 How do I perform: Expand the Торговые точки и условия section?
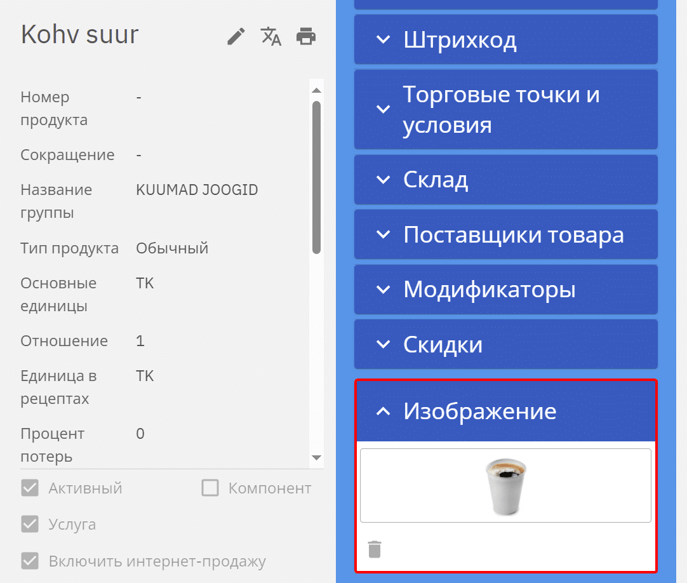point(502,109)
